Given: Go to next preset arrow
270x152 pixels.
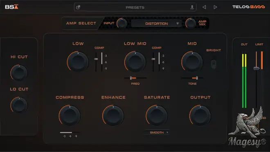Looking at the screenshot, I should [215, 7].
